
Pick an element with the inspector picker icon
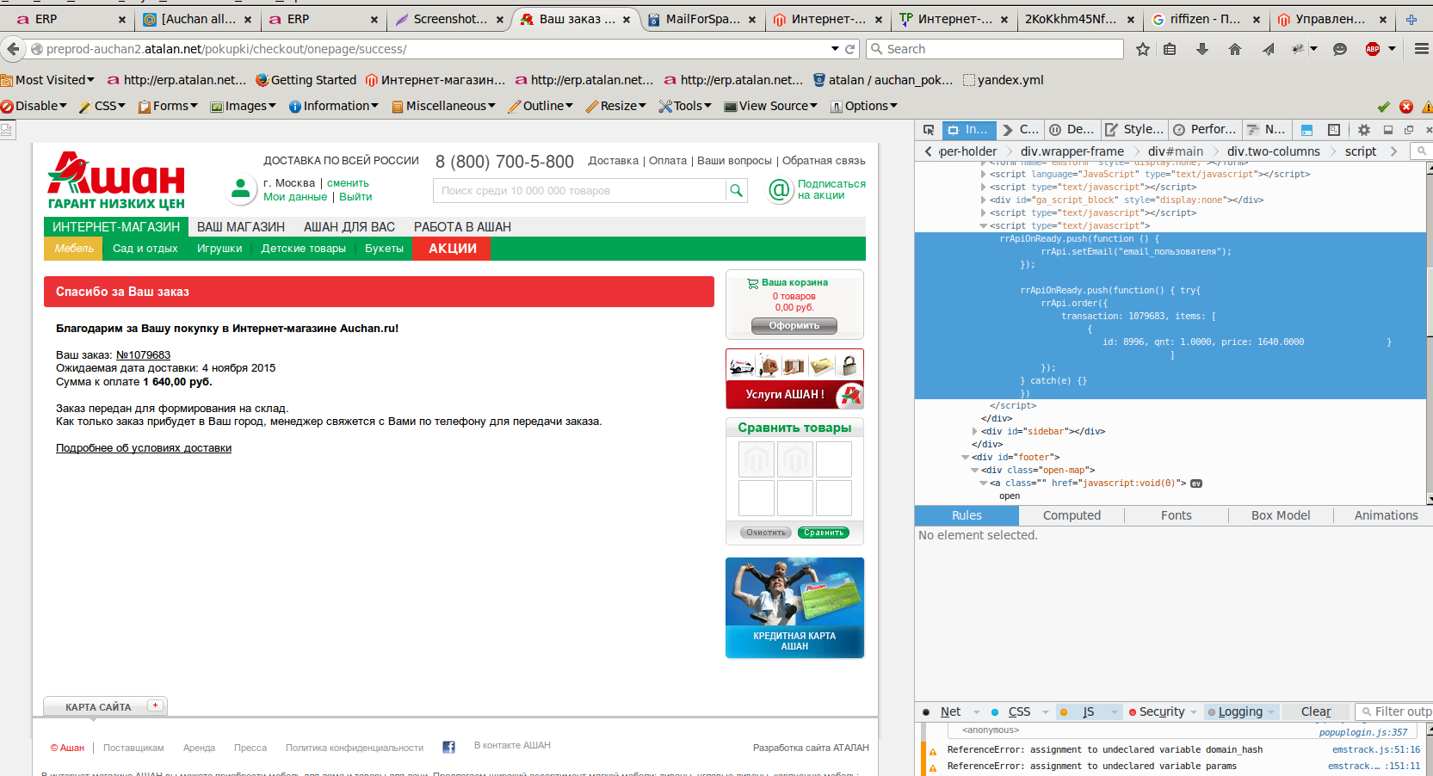pyautogui.click(x=929, y=130)
